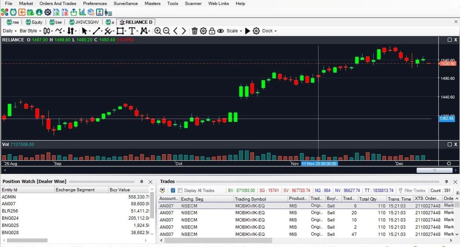
Task: Open Surveillance menu
Action: 126,3
